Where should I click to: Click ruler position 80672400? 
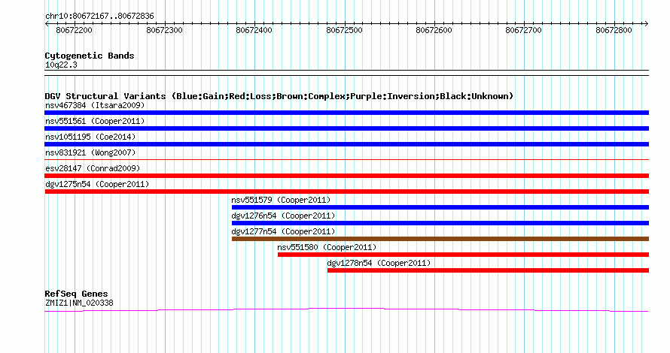254,30
